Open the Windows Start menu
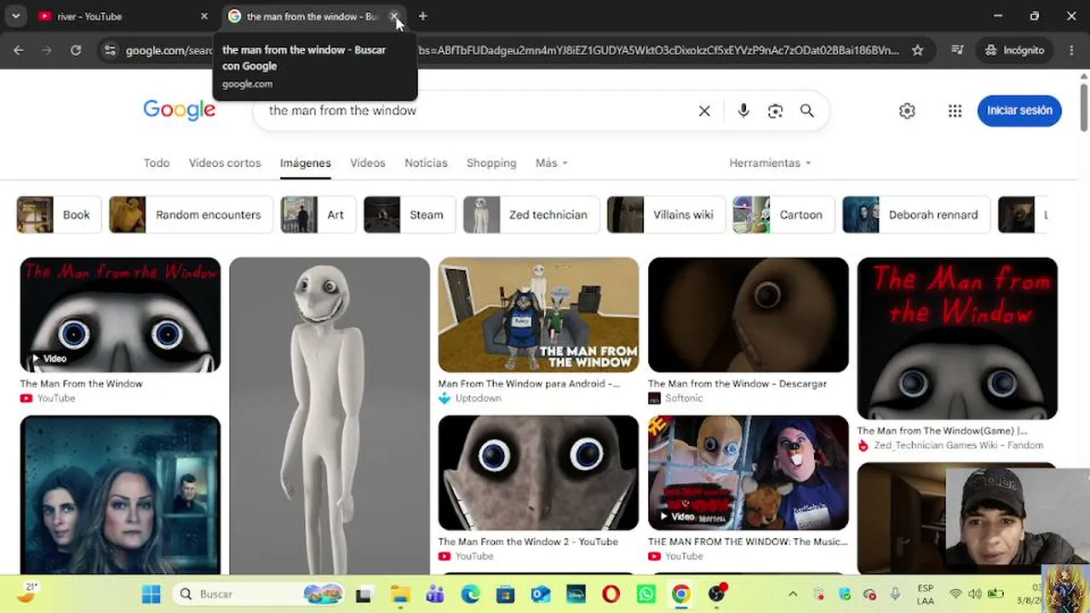 tap(152, 593)
